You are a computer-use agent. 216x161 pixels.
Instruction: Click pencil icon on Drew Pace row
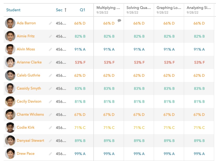[50, 154]
